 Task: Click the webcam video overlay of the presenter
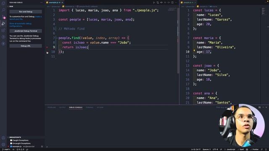click(242, 125)
